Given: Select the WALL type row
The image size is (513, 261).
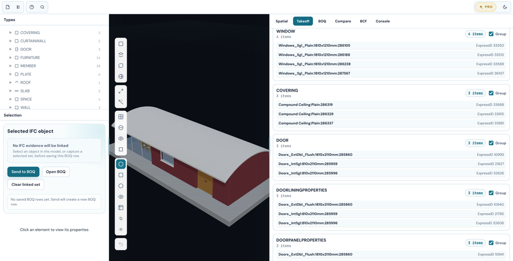Looking at the screenshot, I should [54, 107].
